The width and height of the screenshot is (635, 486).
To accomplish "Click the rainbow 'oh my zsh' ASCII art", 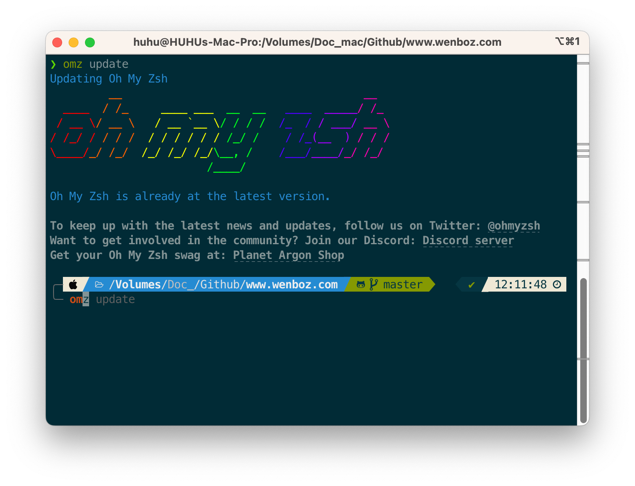I will pos(220,135).
